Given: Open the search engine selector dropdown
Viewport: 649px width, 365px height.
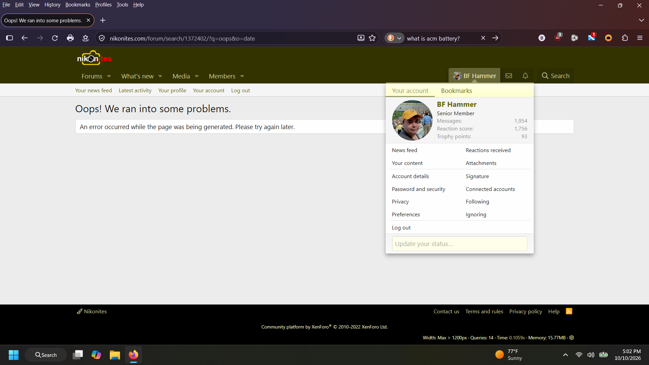Looking at the screenshot, I should pos(394,38).
